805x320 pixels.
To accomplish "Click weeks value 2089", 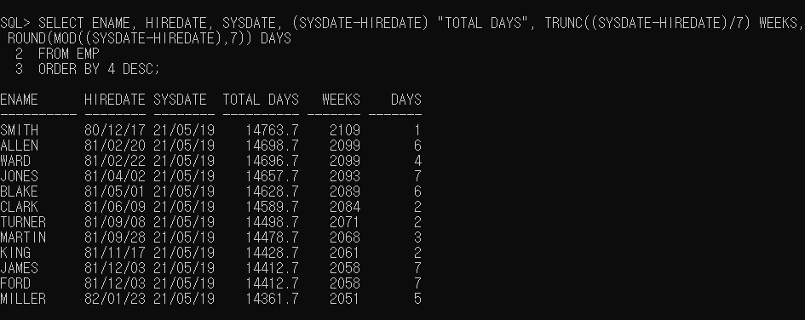I will [x=345, y=191].
